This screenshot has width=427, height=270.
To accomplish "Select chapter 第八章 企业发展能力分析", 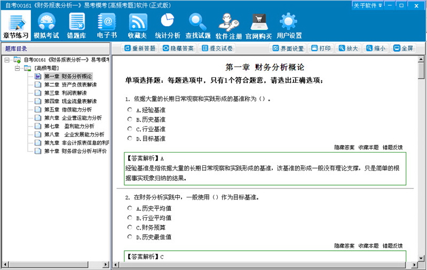I will point(74,134).
